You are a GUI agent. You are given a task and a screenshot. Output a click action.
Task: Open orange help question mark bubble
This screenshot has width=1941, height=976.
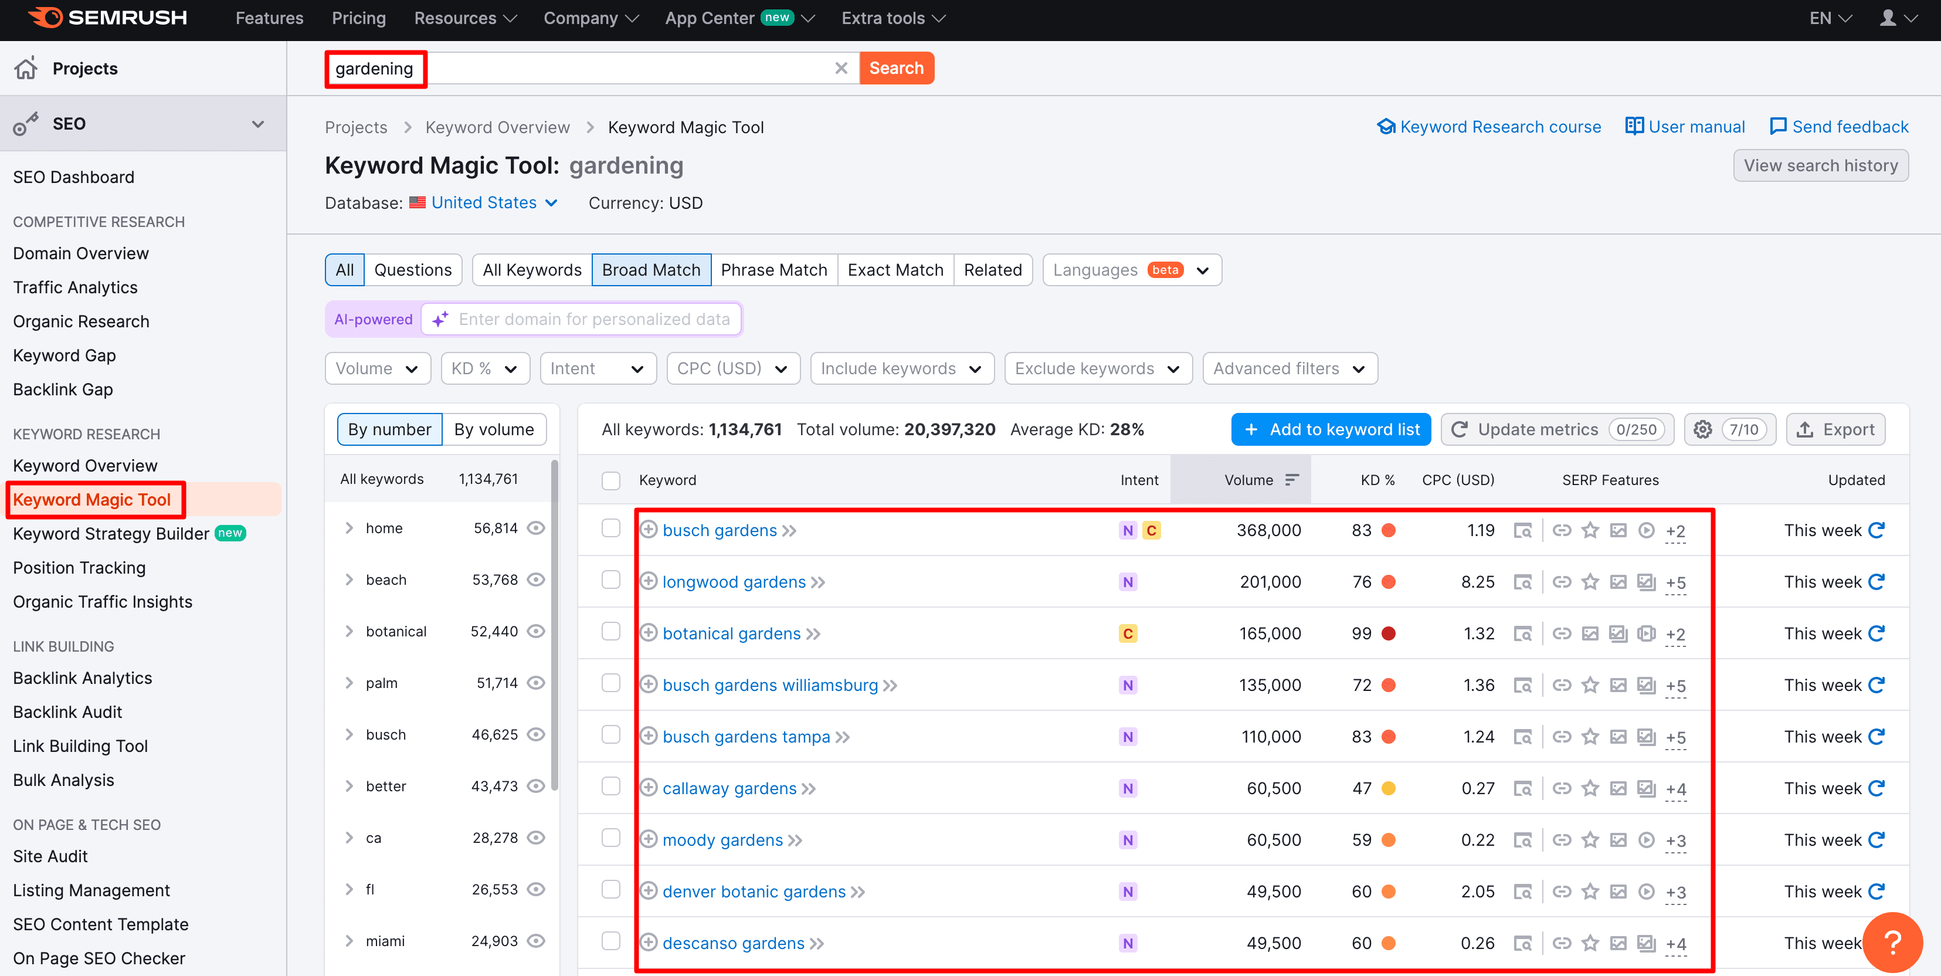point(1892,941)
